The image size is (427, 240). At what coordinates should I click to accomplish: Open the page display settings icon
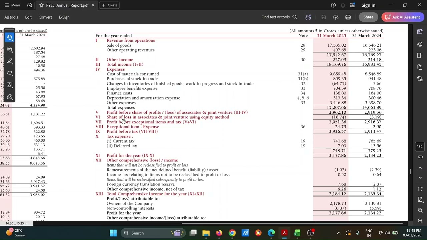click(420, 199)
